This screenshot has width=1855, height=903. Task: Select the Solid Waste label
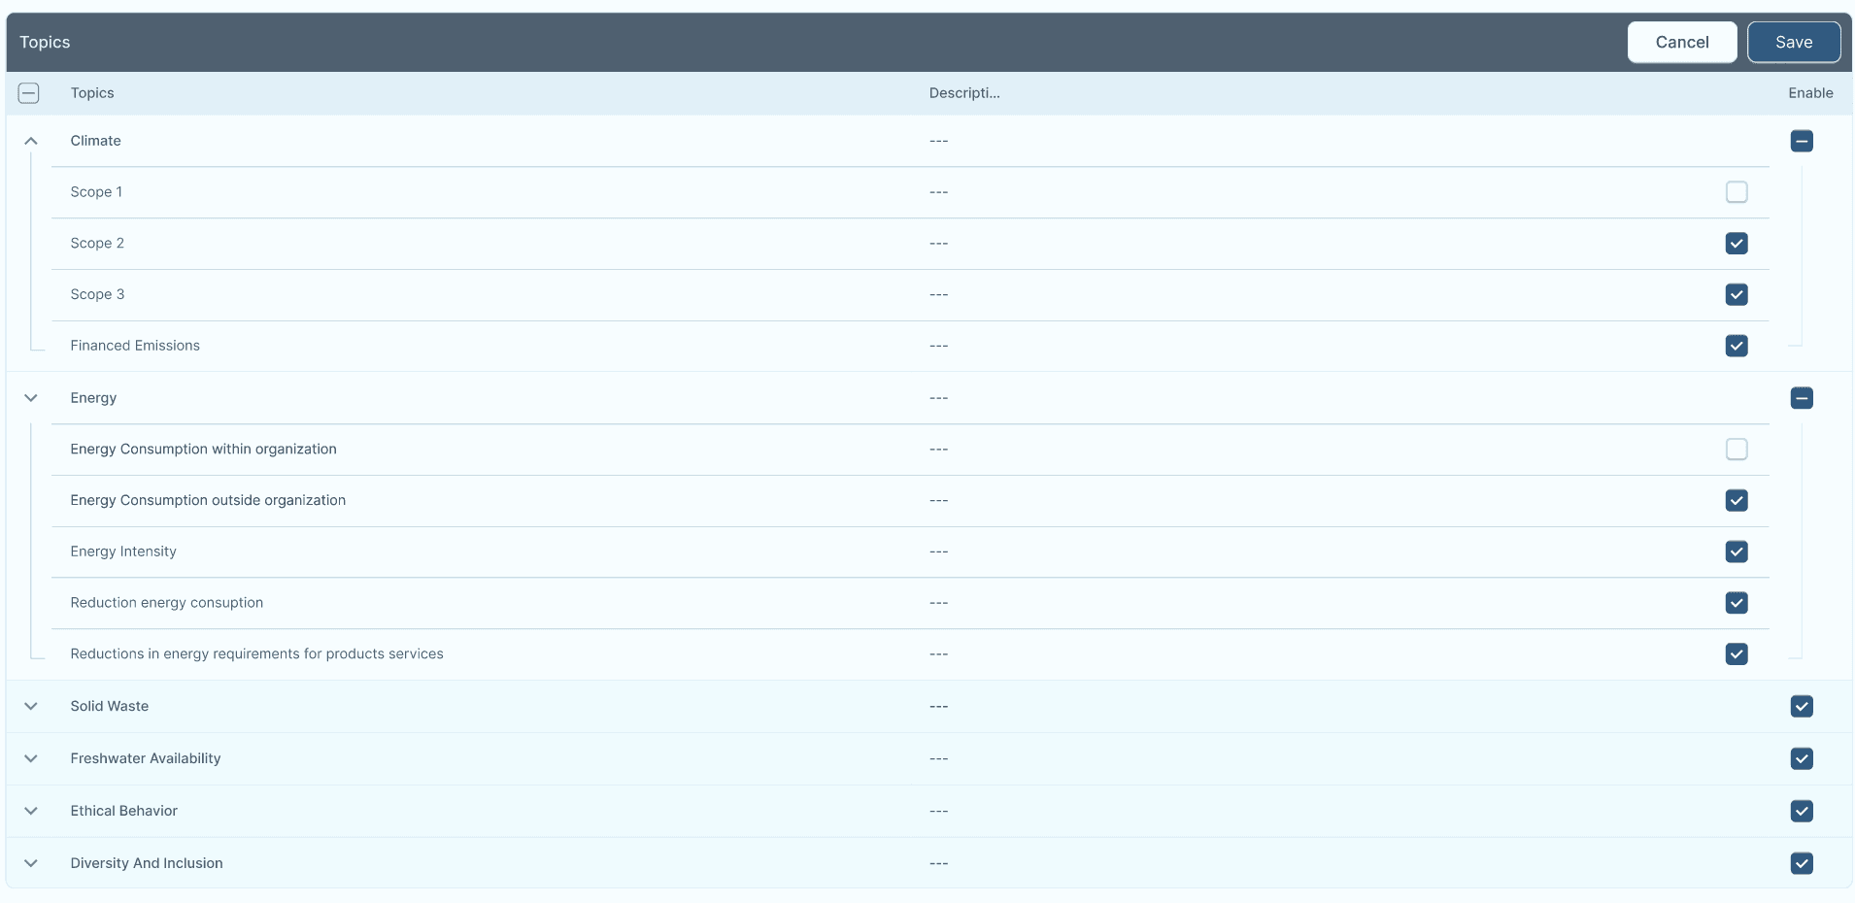pos(110,707)
